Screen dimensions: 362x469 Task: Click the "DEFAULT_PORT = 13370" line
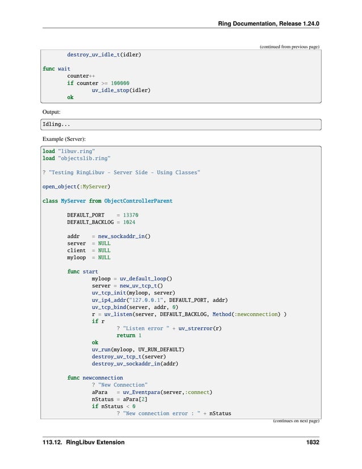pos(103,215)
